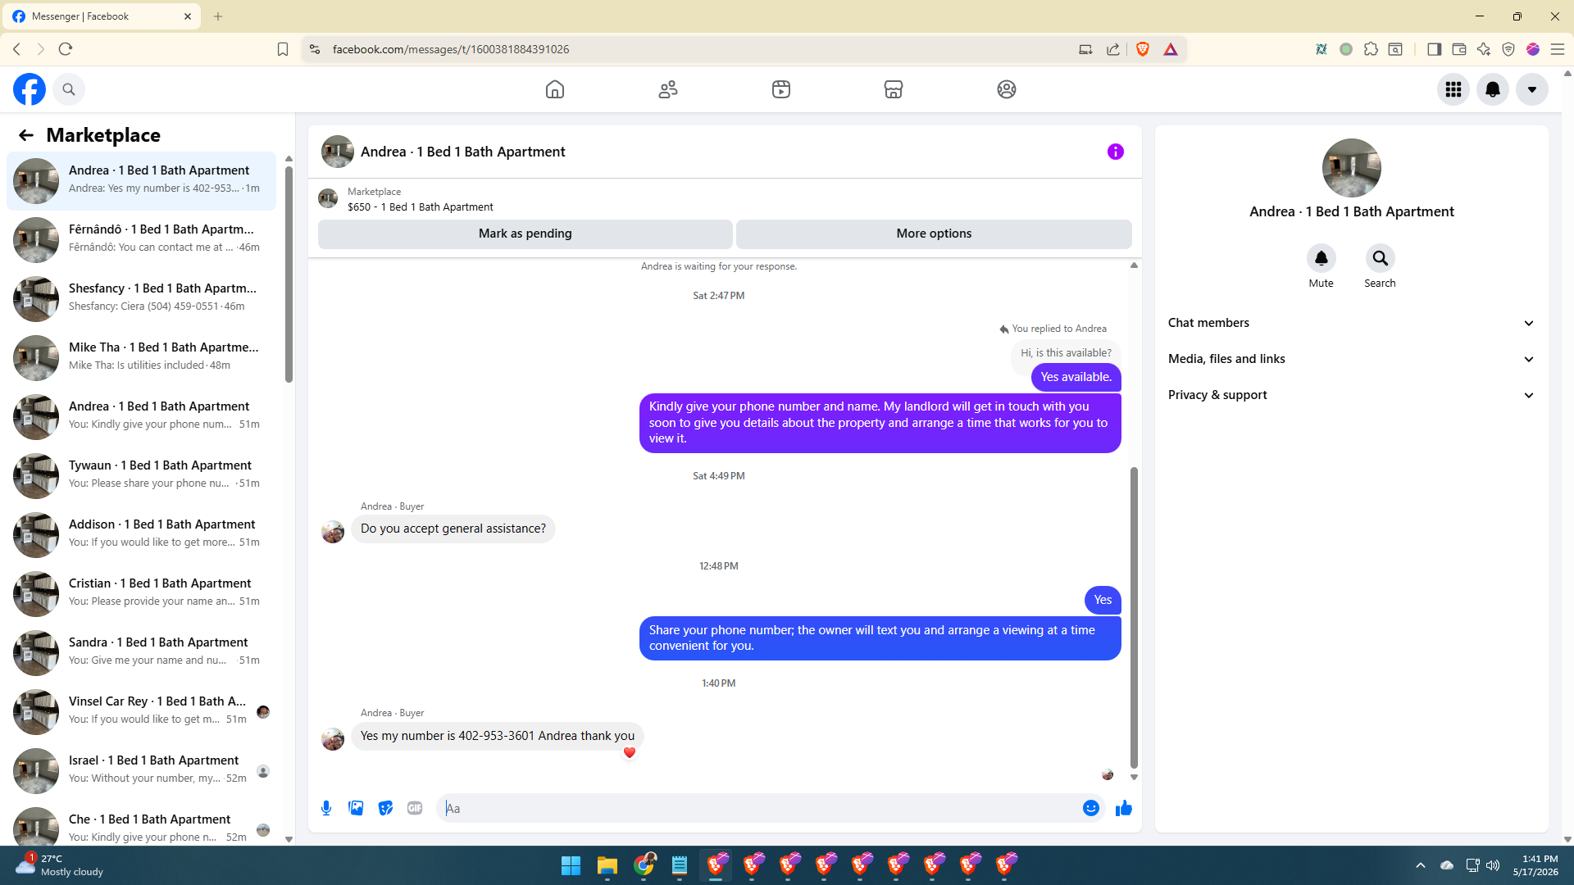Search in conversation using magnifier

coord(1381,259)
